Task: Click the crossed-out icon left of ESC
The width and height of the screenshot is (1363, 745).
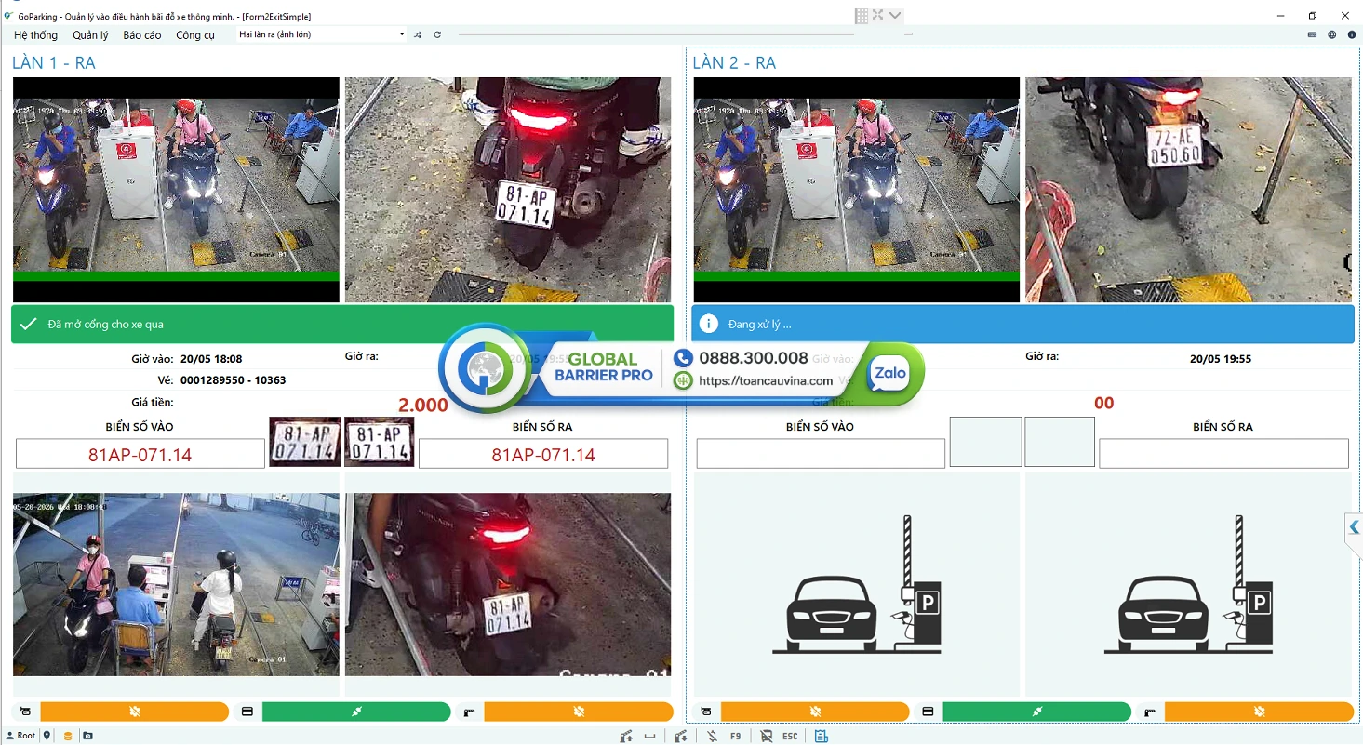Action: tap(766, 736)
